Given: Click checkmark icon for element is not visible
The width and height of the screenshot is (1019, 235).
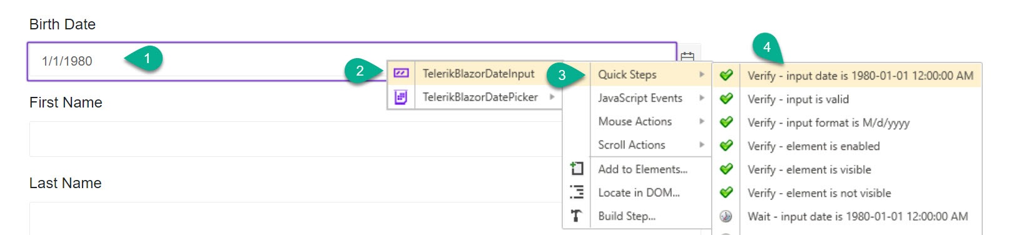Looking at the screenshot, I should click(726, 192).
